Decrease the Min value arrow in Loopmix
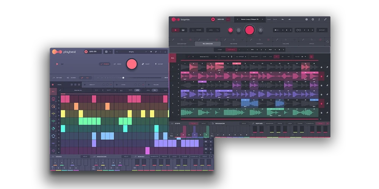379x189 pixels. click(x=257, y=50)
